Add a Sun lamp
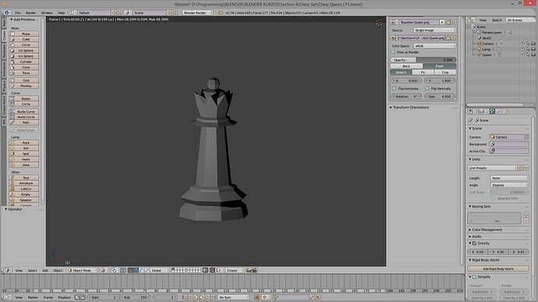The height and width of the screenshot is (302, 538). click(24, 148)
